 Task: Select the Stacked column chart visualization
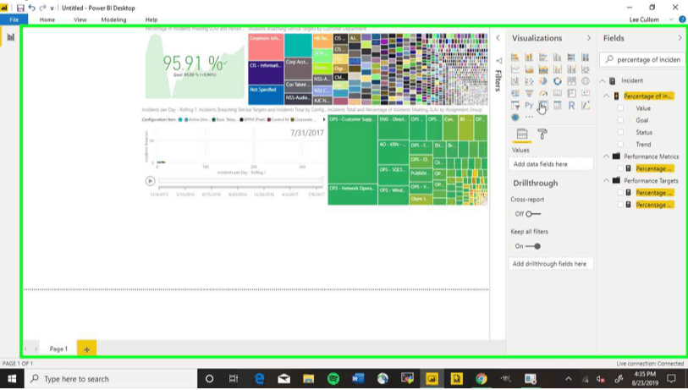point(529,57)
